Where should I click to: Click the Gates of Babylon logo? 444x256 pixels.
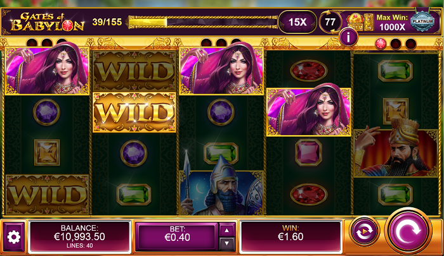click(48, 21)
